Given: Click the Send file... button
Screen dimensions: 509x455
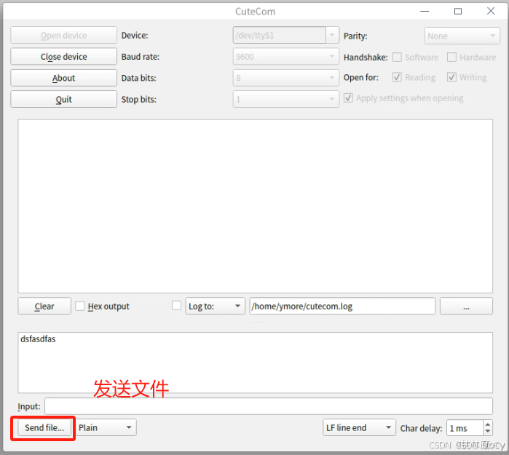Looking at the screenshot, I should coord(44,428).
